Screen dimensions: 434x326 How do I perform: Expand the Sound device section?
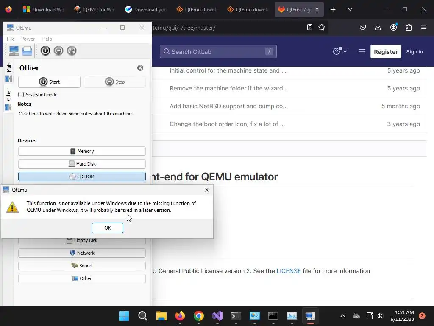tap(82, 266)
